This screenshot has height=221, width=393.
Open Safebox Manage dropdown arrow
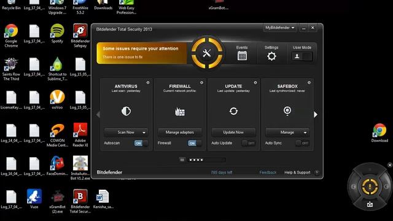tap(305, 133)
